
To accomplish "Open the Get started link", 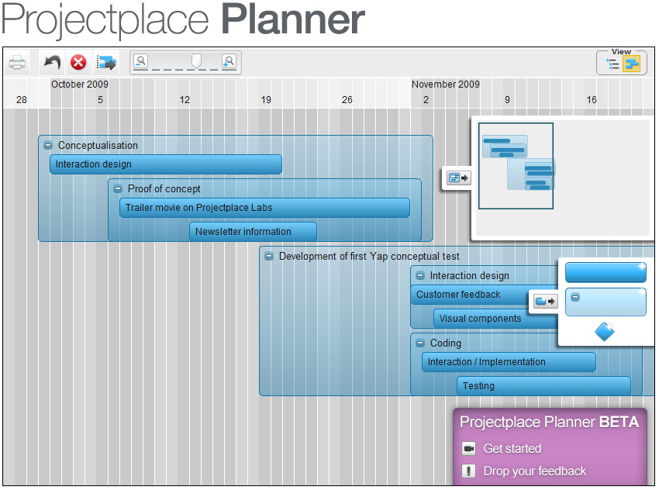I will tap(512, 449).
